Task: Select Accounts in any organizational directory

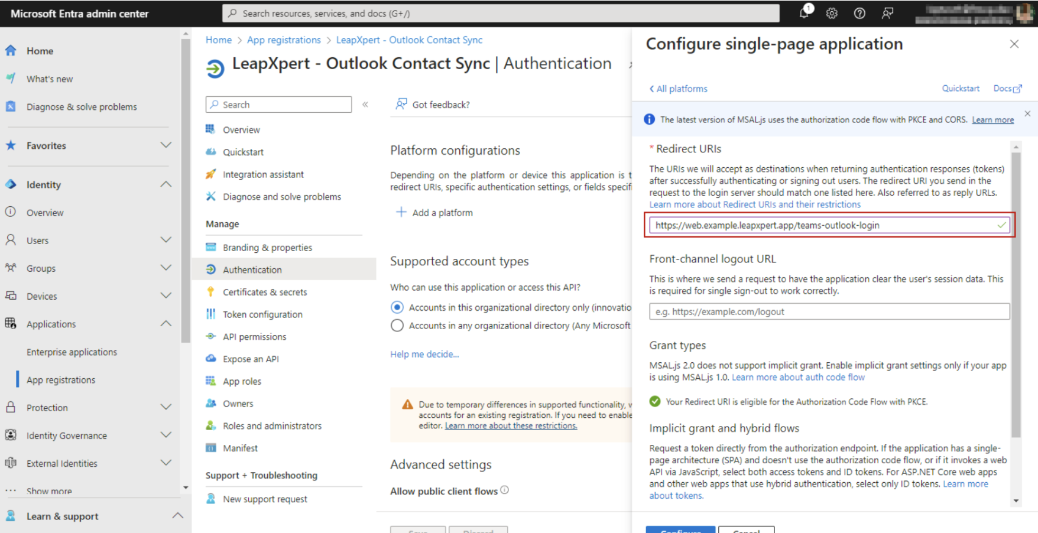Action: [x=397, y=326]
